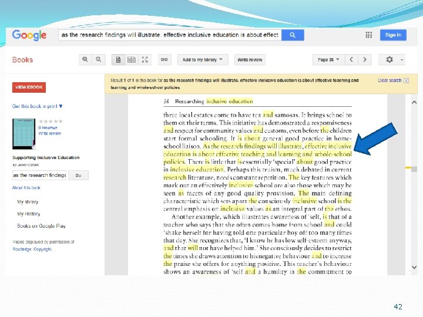Click the Sign in button

coord(393,35)
